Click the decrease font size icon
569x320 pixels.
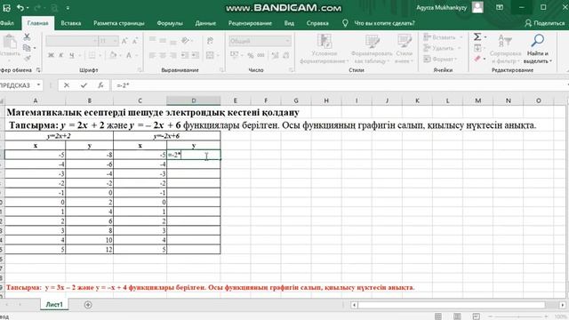click(x=134, y=41)
